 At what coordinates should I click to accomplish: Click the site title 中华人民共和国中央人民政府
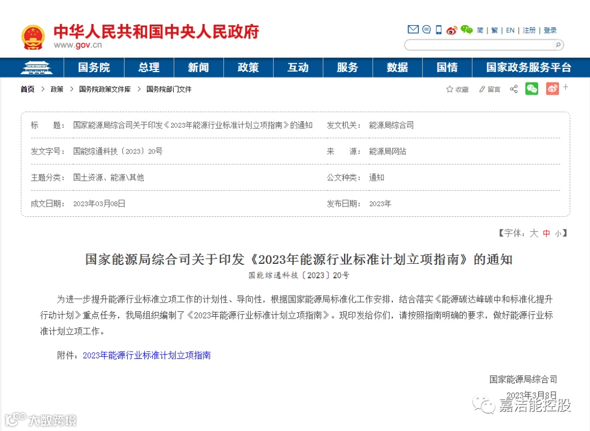click(156, 32)
